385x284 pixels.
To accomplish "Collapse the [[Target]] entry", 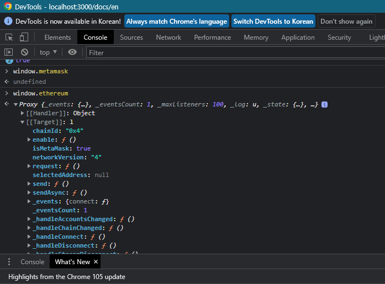I will [x=22, y=122].
